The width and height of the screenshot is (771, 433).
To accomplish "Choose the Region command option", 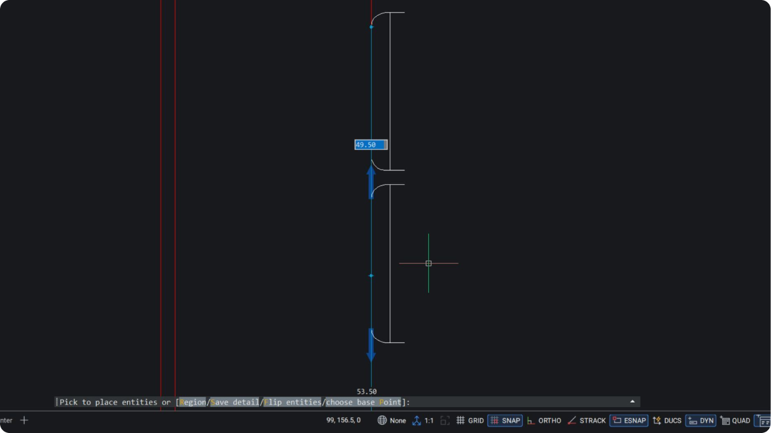I will (x=193, y=402).
